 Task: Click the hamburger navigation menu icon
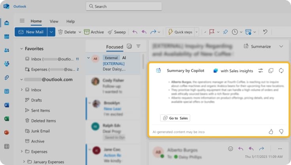tap(22, 21)
